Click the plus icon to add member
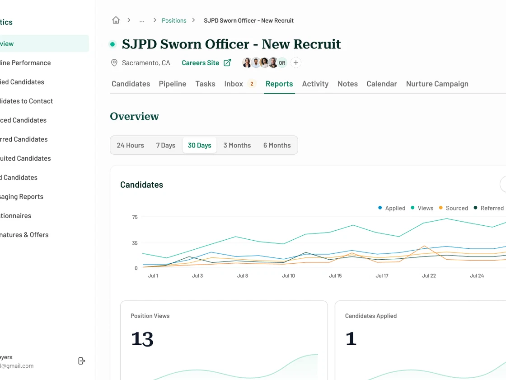Screen dimensions: 506x380 click(296, 63)
